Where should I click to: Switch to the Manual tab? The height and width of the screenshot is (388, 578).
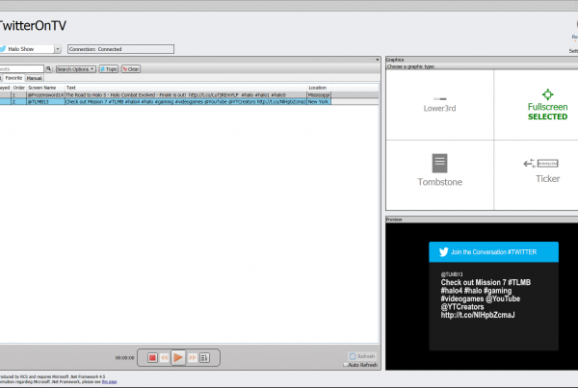[x=35, y=78]
